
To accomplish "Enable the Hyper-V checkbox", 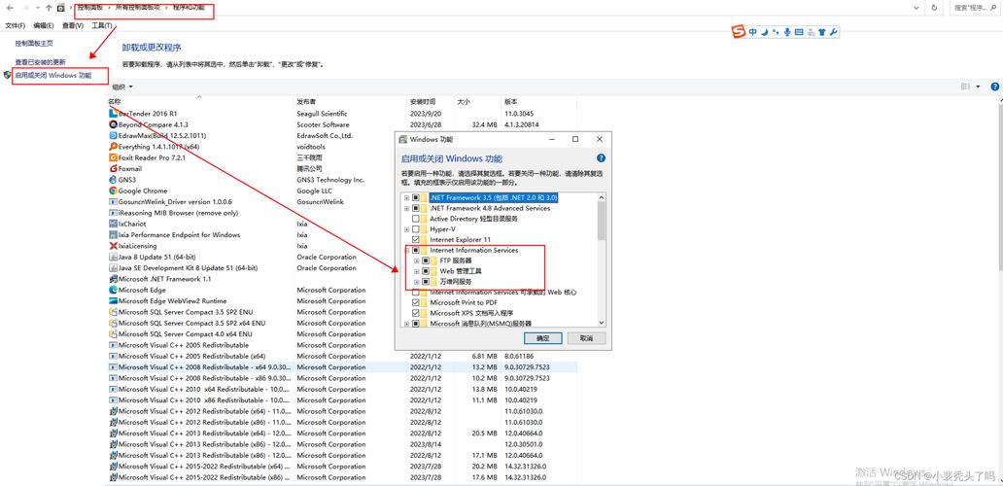I will click(416, 229).
